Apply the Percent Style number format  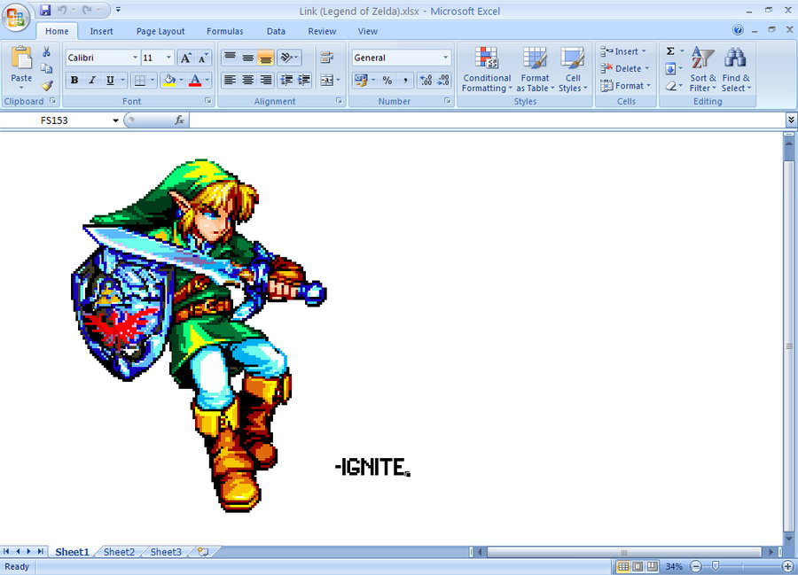385,80
